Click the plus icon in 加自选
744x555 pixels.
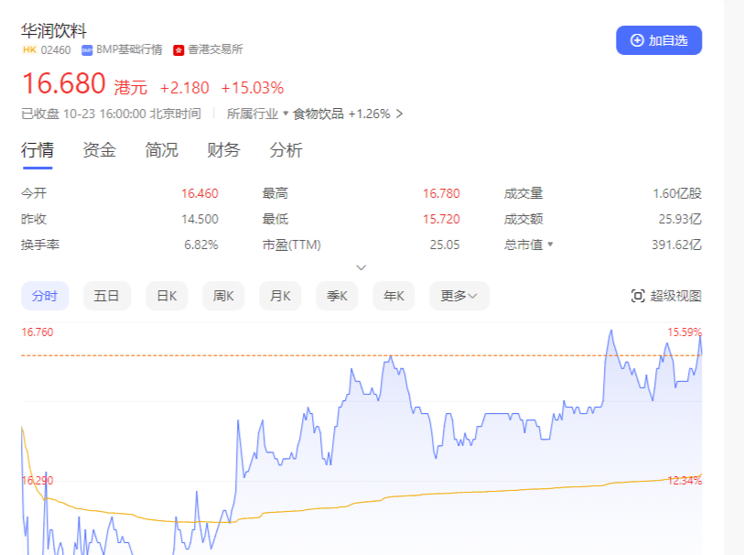(x=637, y=40)
